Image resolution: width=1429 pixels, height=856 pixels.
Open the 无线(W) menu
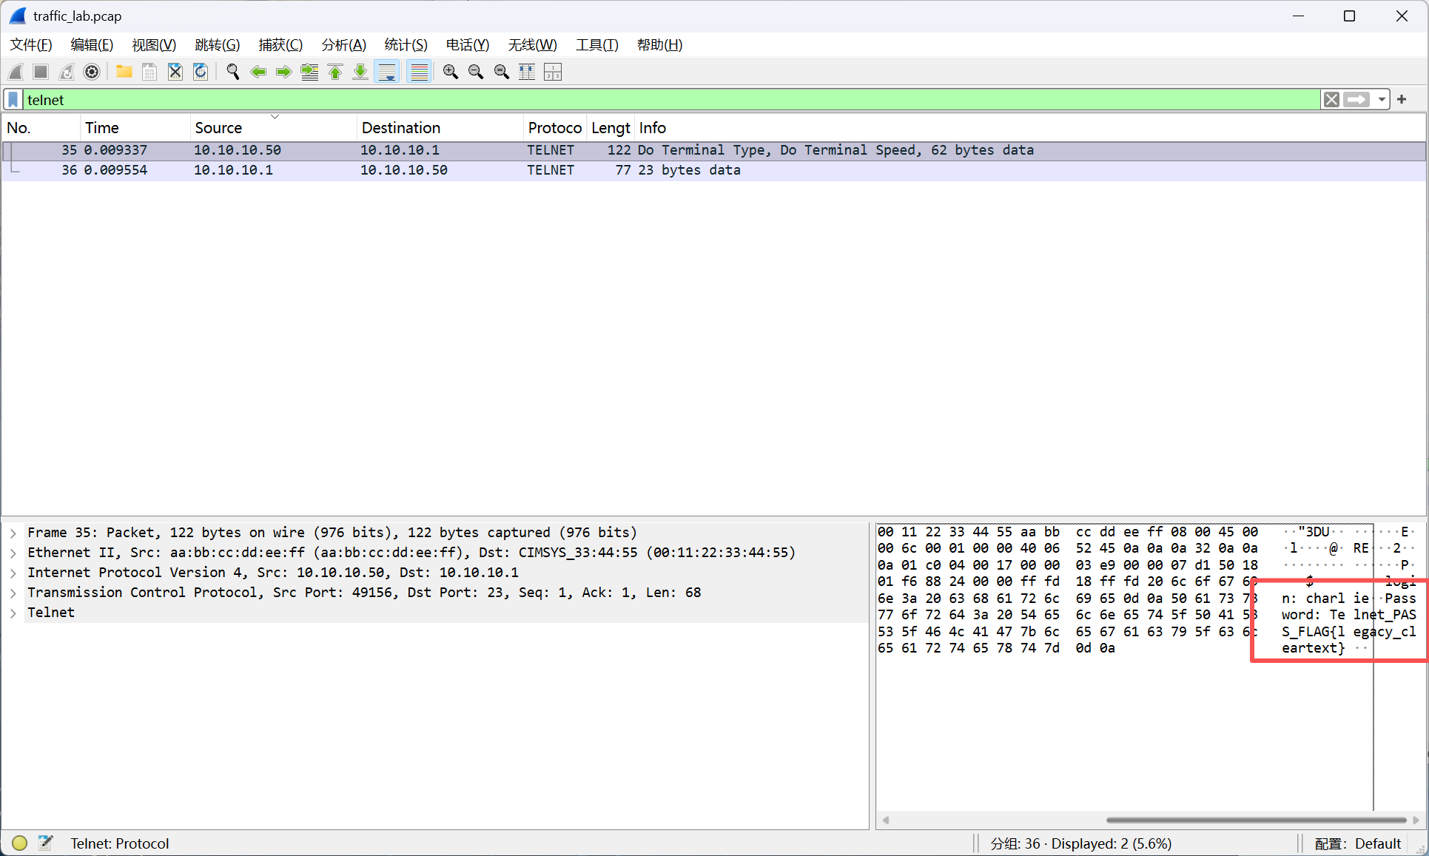coord(532,45)
